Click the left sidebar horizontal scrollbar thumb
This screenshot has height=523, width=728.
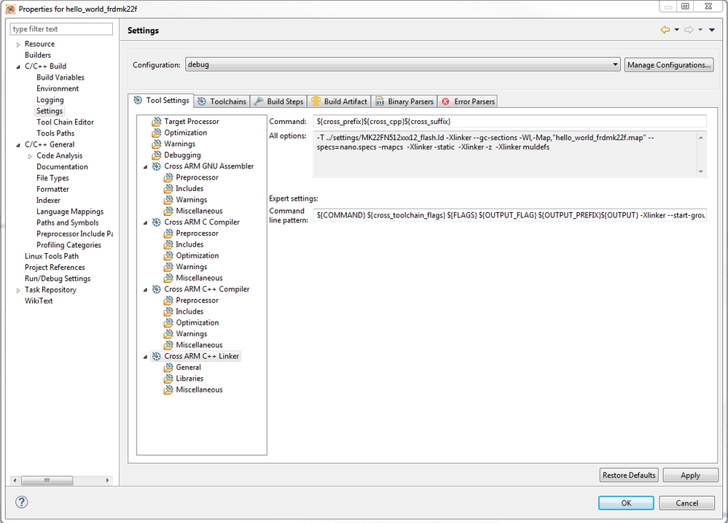47,480
